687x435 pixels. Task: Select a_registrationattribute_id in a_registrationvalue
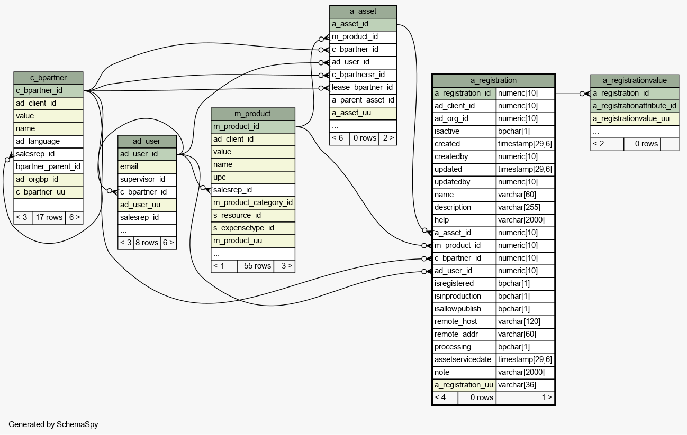click(635, 106)
